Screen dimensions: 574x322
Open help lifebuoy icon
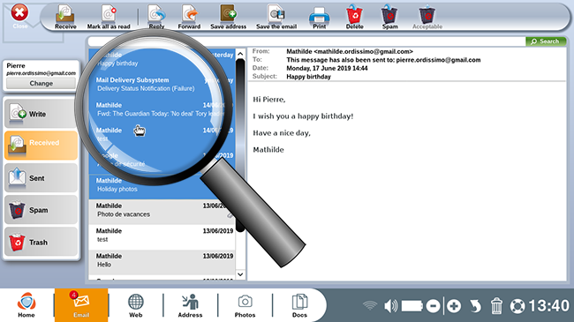pos(517,306)
